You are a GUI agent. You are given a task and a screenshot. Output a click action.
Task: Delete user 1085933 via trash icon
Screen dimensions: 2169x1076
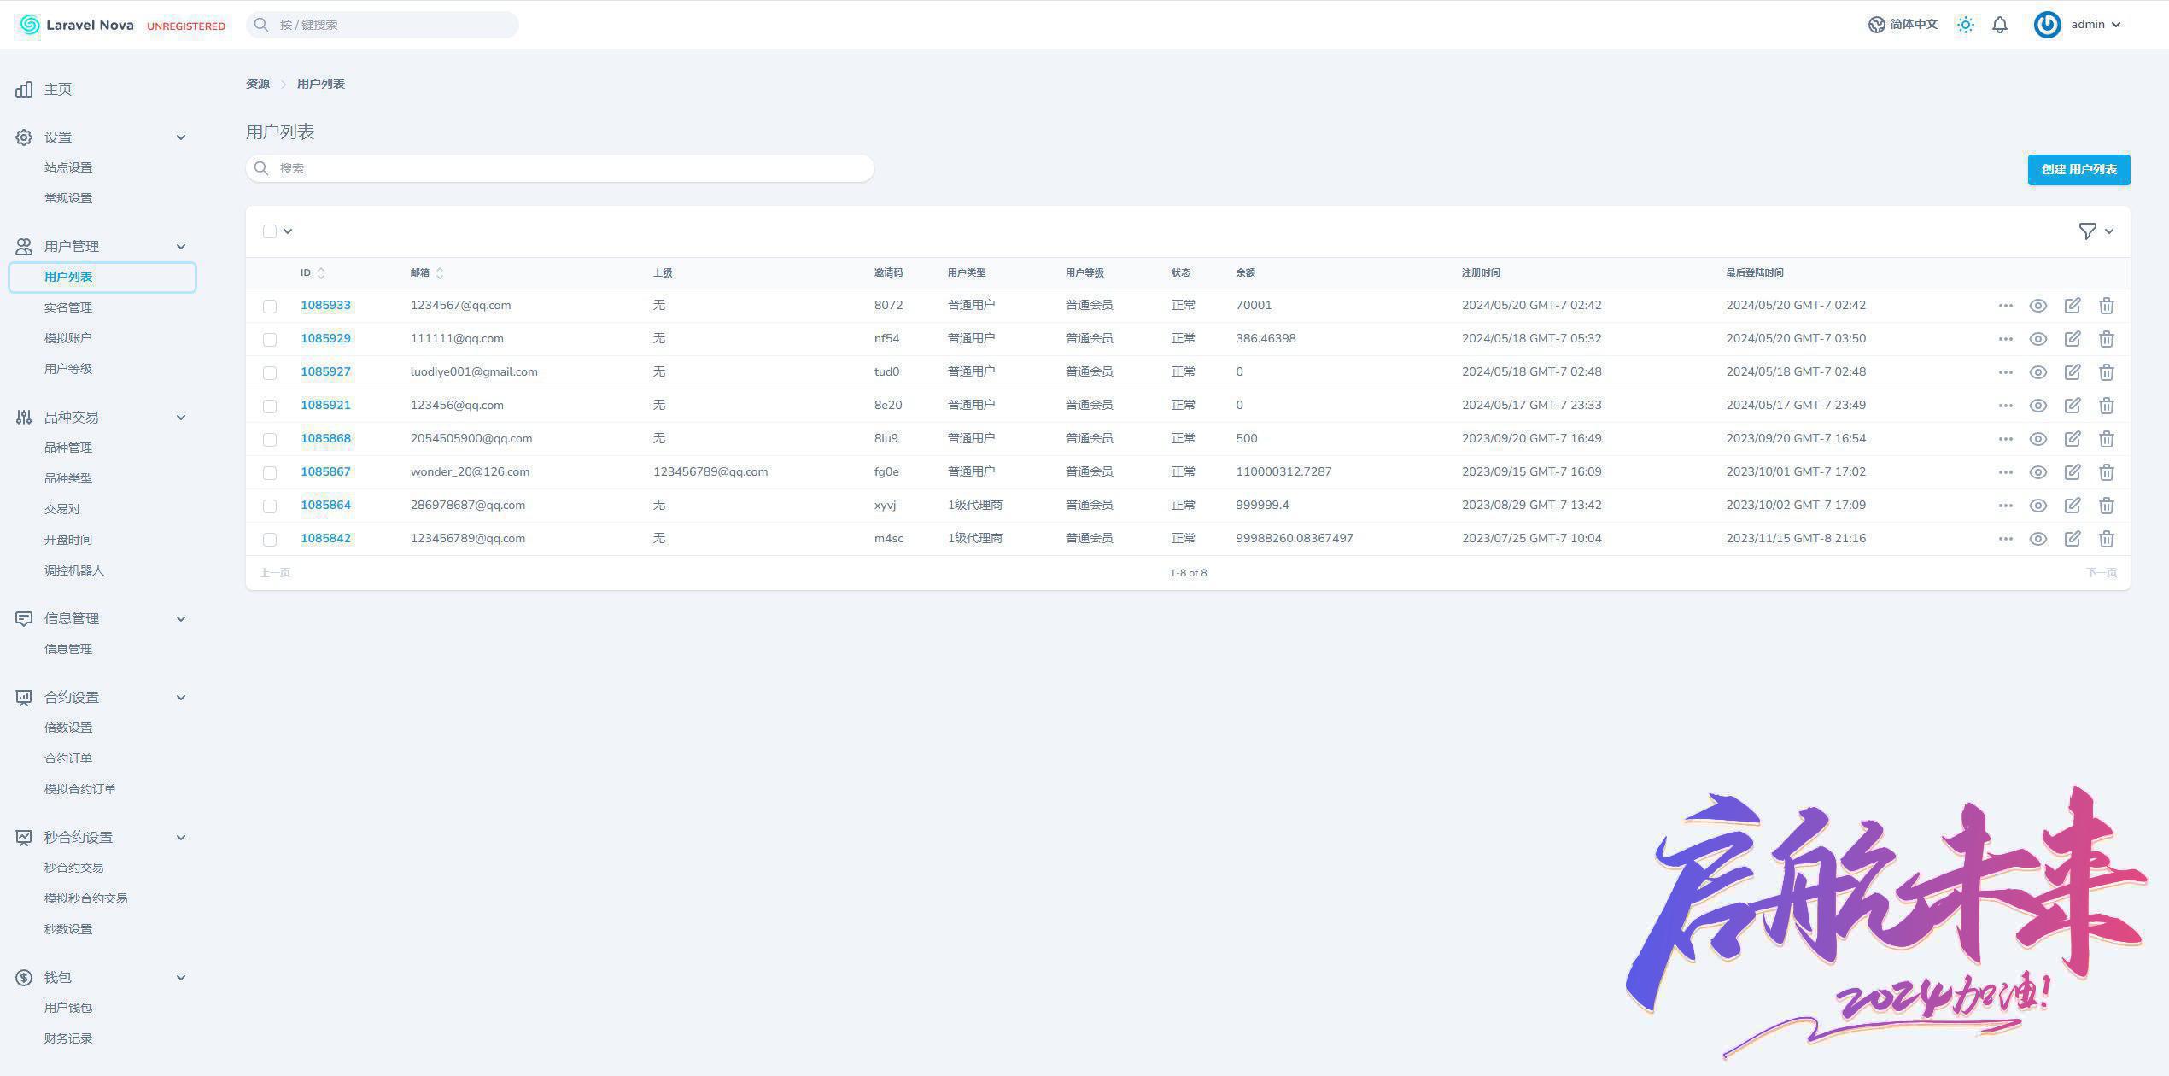click(x=2107, y=306)
